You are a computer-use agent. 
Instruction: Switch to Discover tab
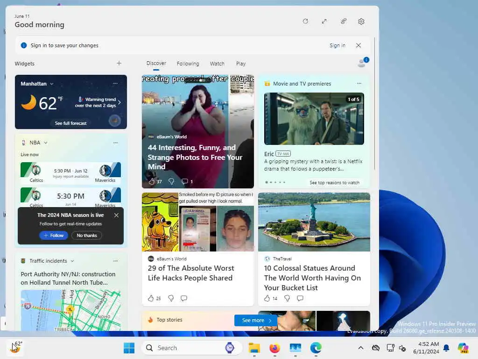click(156, 63)
